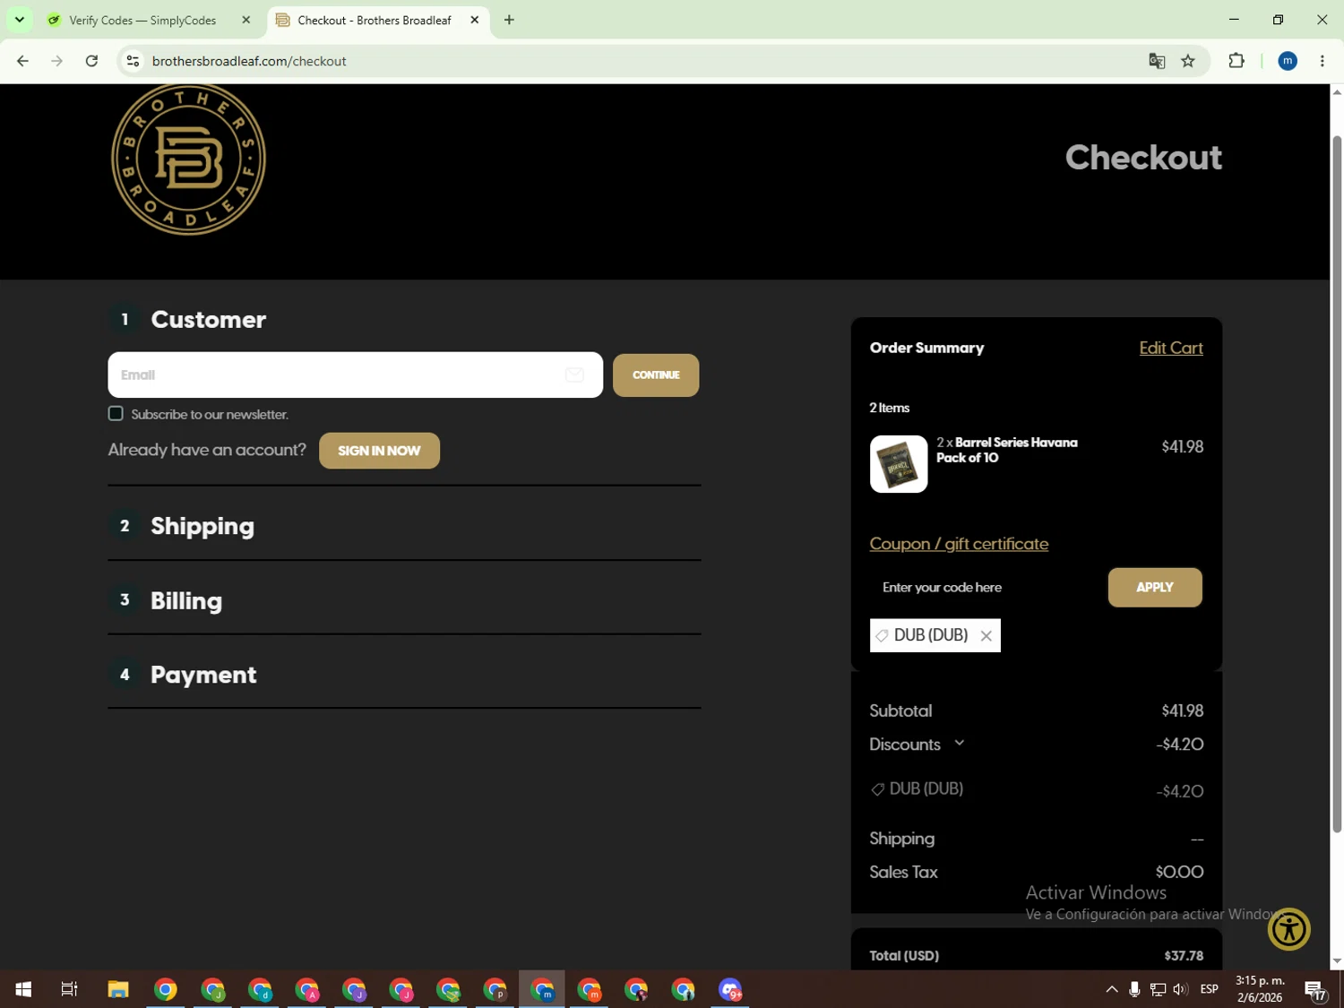This screenshot has height=1008, width=1344.
Task: Click the Payment step heading
Action: pos(203,675)
